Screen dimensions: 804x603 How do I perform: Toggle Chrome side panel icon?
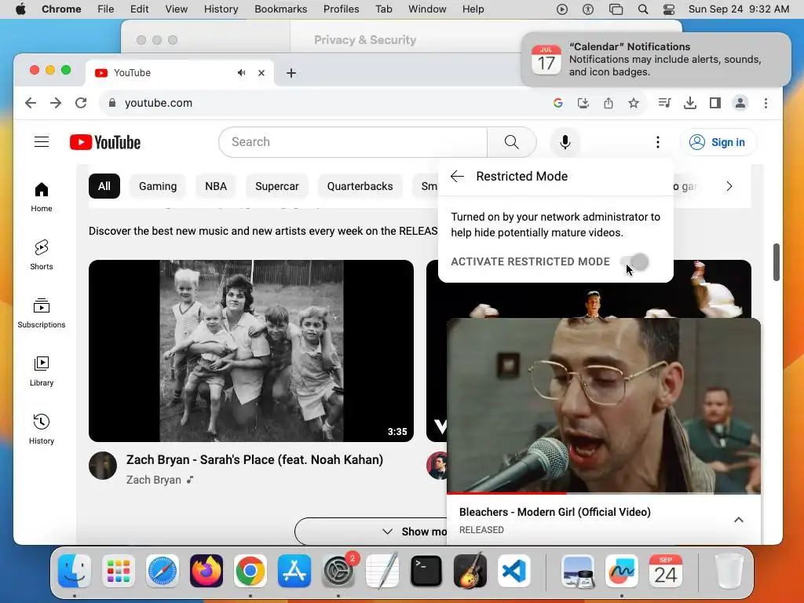[714, 103]
